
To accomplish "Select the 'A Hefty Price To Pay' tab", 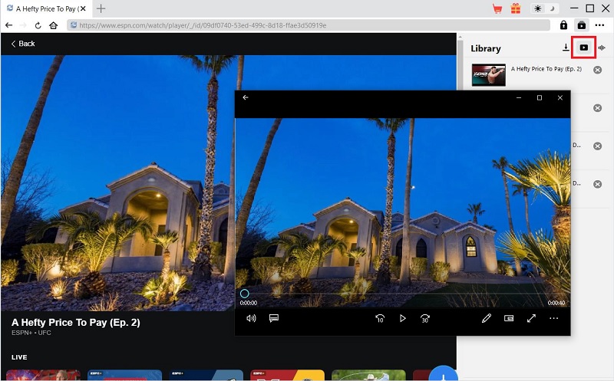I will pyautogui.click(x=45, y=8).
